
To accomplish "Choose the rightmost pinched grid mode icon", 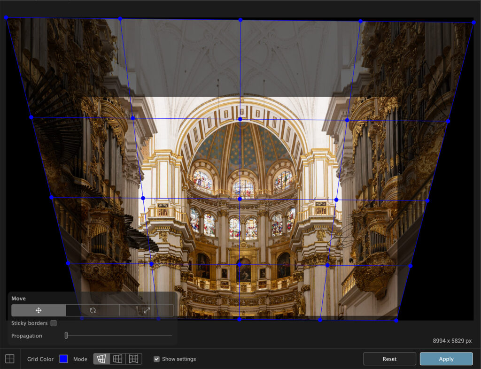I will (x=133, y=359).
